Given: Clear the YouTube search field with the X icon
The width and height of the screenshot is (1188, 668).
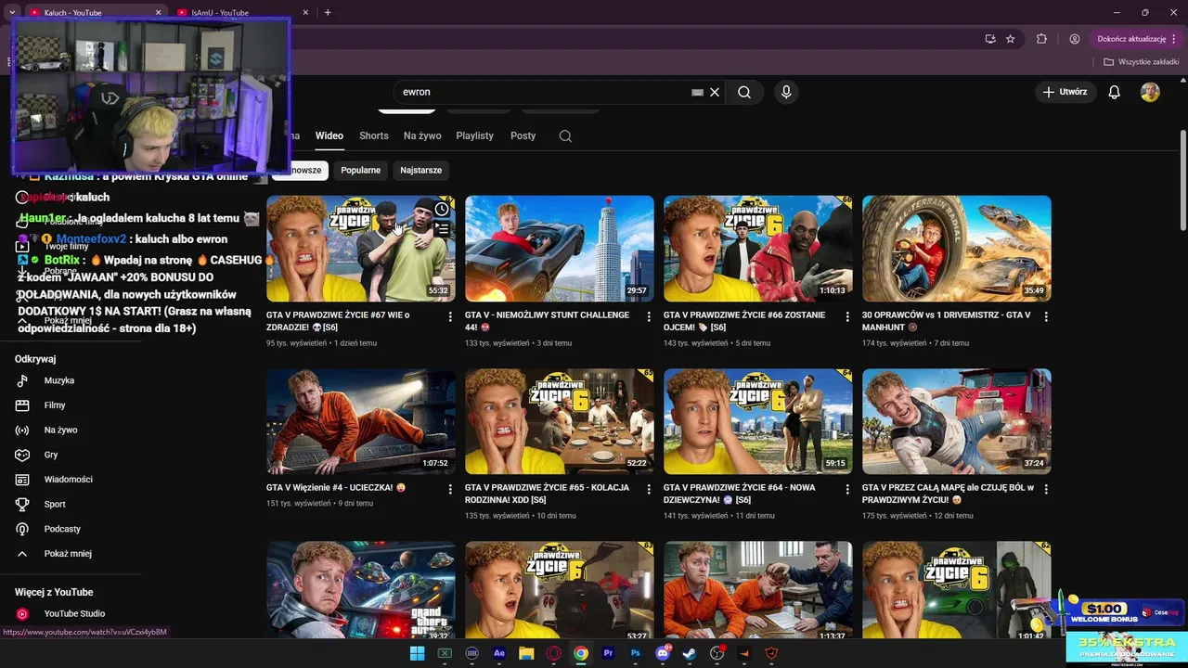Looking at the screenshot, I should (x=715, y=92).
